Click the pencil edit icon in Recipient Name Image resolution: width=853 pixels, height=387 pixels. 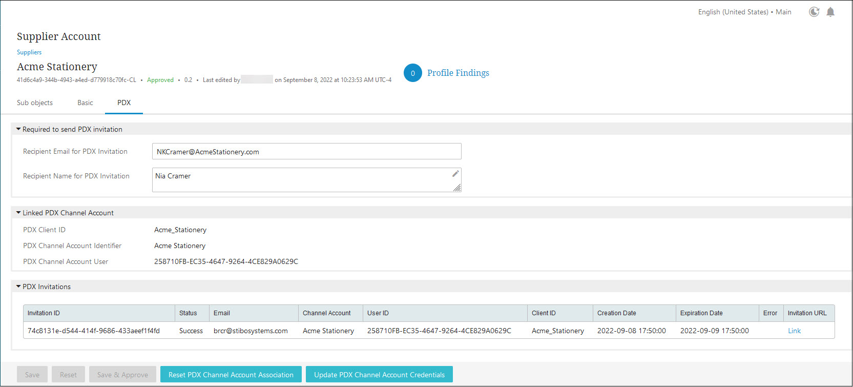pyautogui.click(x=455, y=174)
